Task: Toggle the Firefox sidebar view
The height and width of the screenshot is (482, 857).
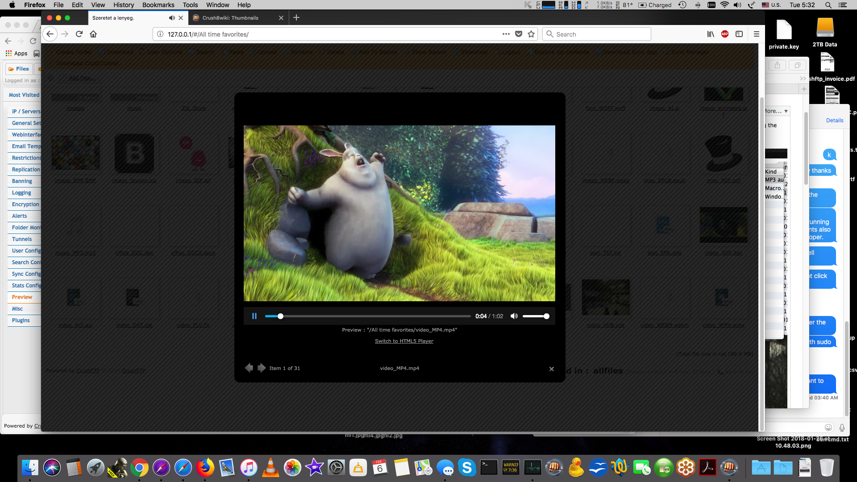Action: click(739, 34)
